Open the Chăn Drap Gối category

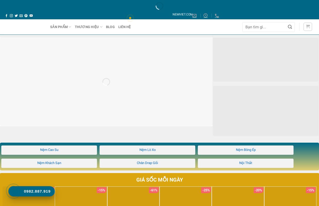(147, 163)
